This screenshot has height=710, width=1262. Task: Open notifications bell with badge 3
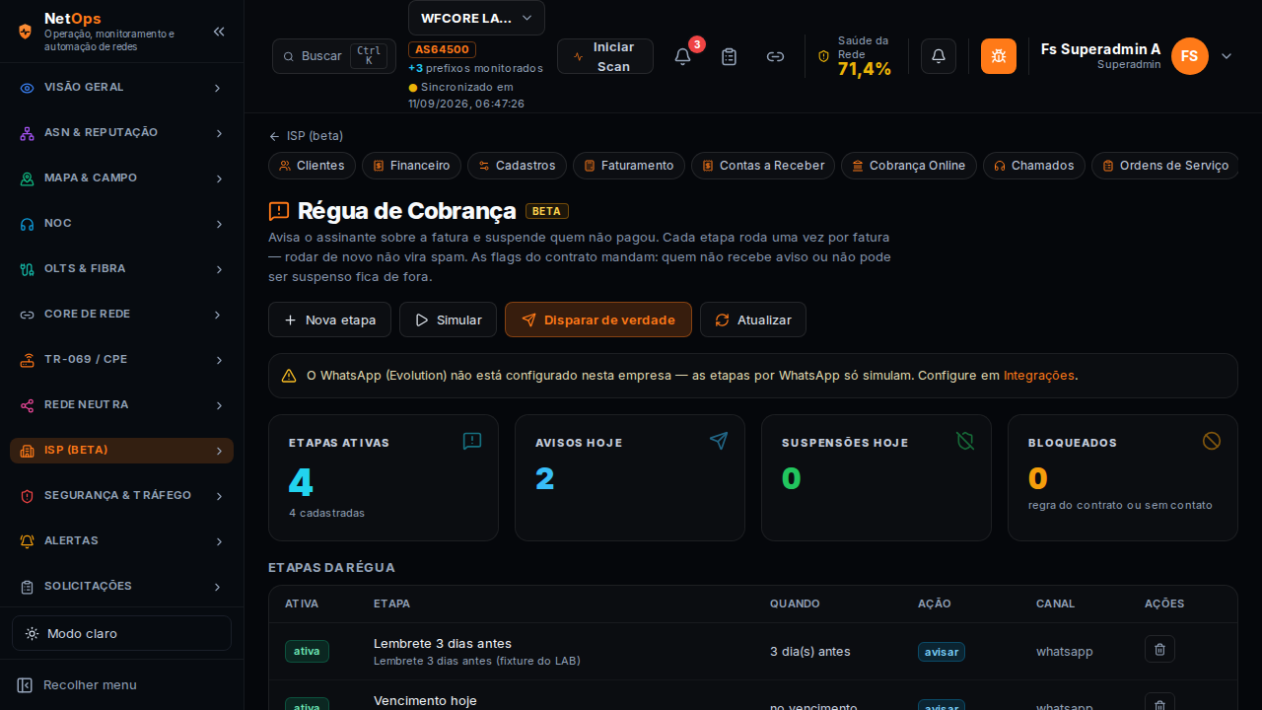point(682,56)
